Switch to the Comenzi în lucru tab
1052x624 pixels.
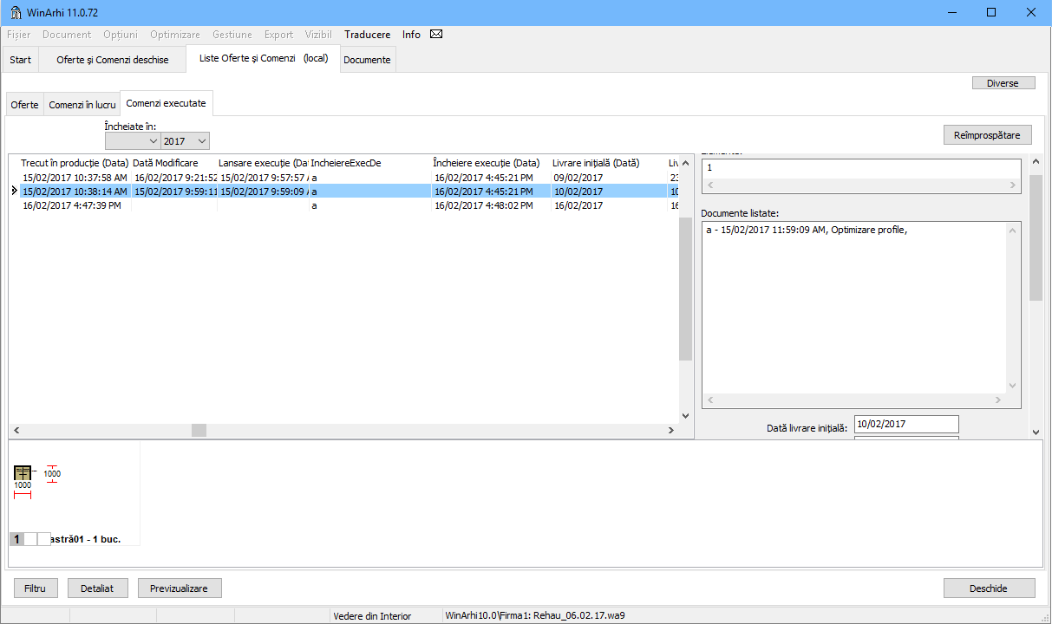click(x=82, y=104)
